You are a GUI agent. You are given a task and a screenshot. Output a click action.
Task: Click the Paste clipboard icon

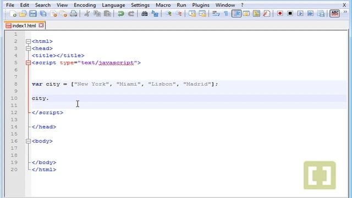pos(108,14)
